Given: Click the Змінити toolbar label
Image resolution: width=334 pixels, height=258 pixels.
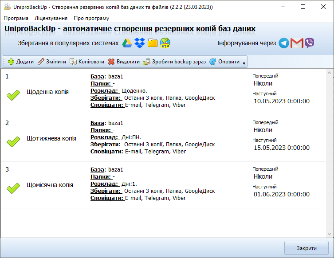Looking at the screenshot, I should click(56, 62).
